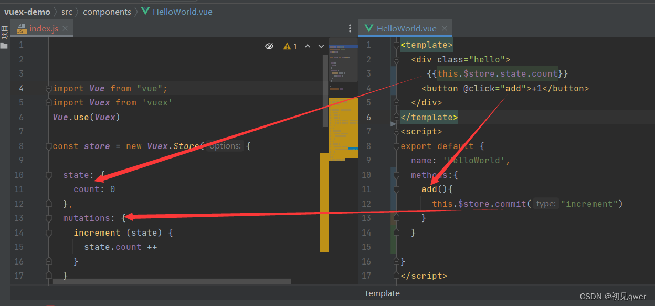Click the folder icon in left sidebar
Screen dimensions: 655x306
pyautogui.click(x=4, y=46)
